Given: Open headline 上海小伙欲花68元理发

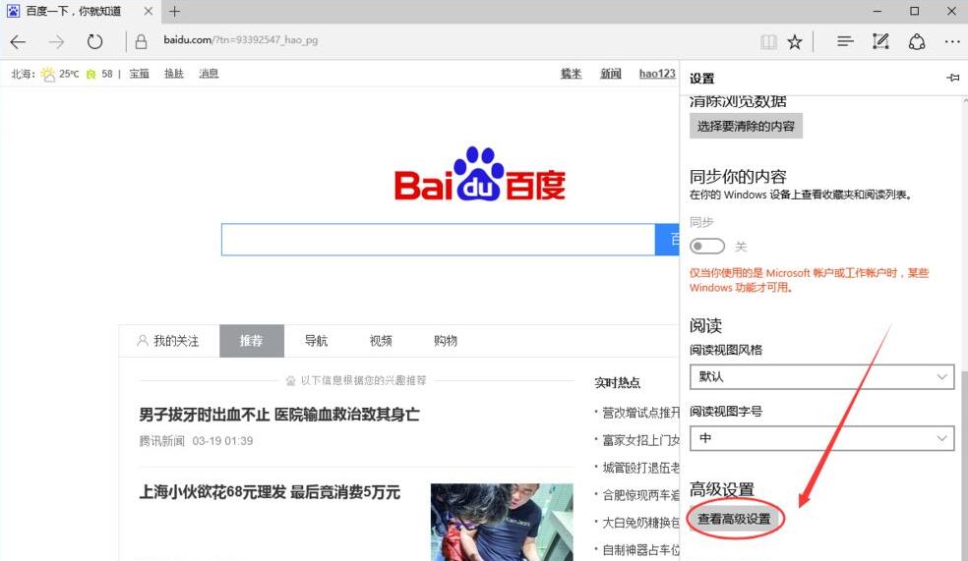Looking at the screenshot, I should pos(270,492).
